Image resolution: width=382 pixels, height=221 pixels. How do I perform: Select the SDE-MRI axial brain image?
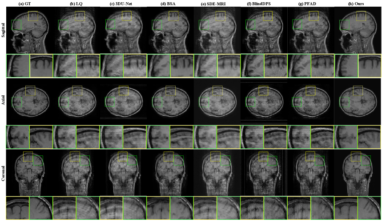point(217,101)
